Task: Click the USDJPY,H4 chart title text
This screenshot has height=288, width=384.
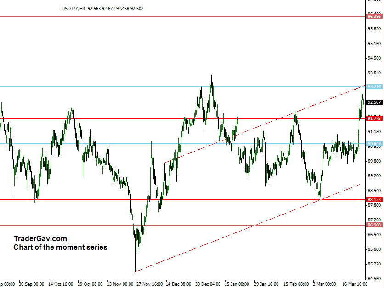Action: [x=73, y=8]
